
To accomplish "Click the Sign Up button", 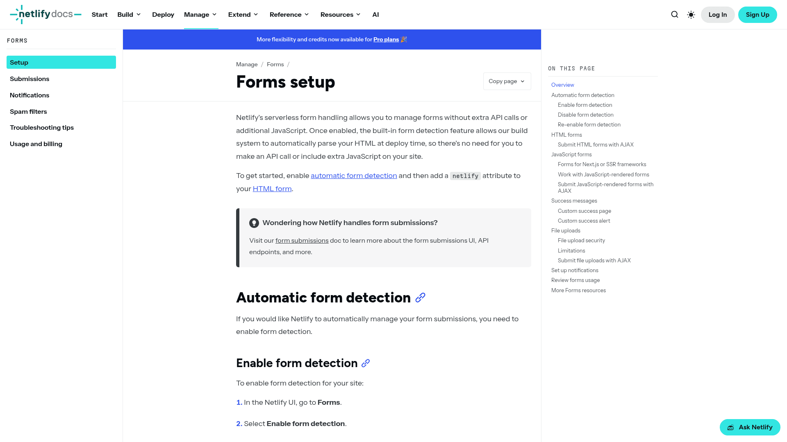I will (x=757, y=15).
